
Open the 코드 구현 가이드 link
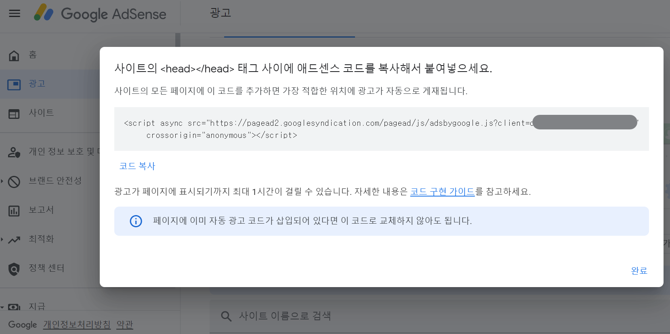442,192
